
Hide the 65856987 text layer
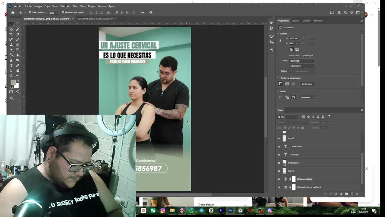click(279, 155)
